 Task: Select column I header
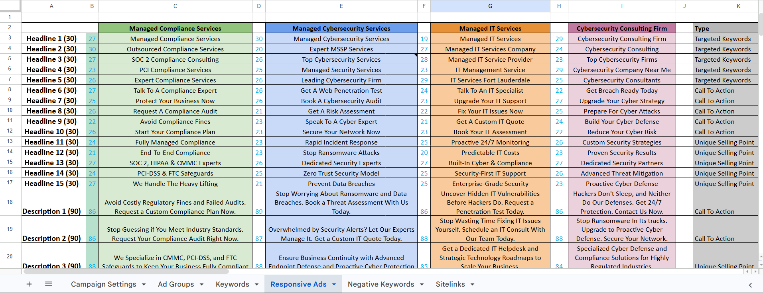click(x=622, y=6)
